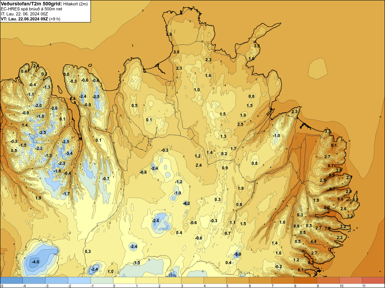
Task: Click the '-3.4' temperature value
Action: (x=69, y=154)
